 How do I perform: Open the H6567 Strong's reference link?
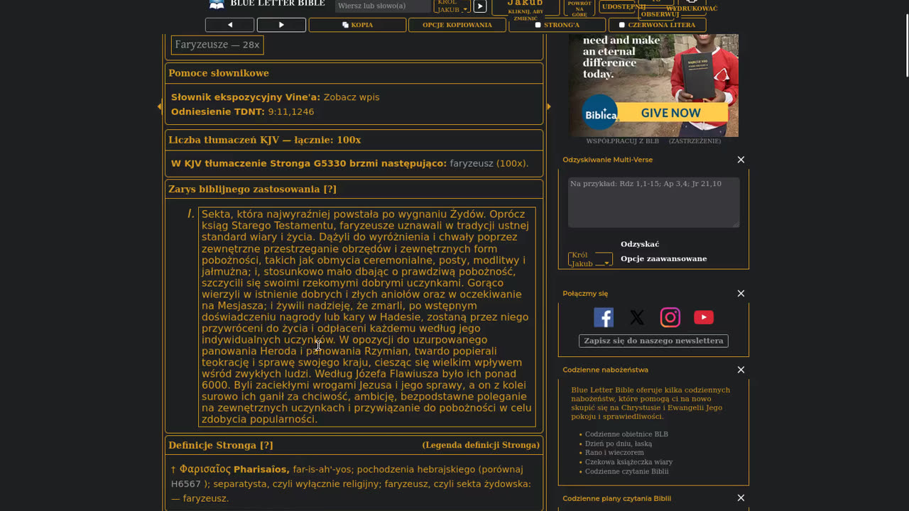[186, 484]
